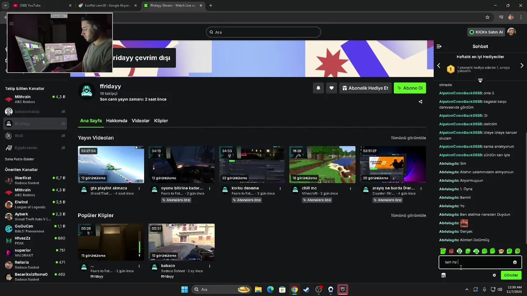Screen dimensions: 527x296
Task: Open the ffridayy channel avatar
Action: coord(87,91)
